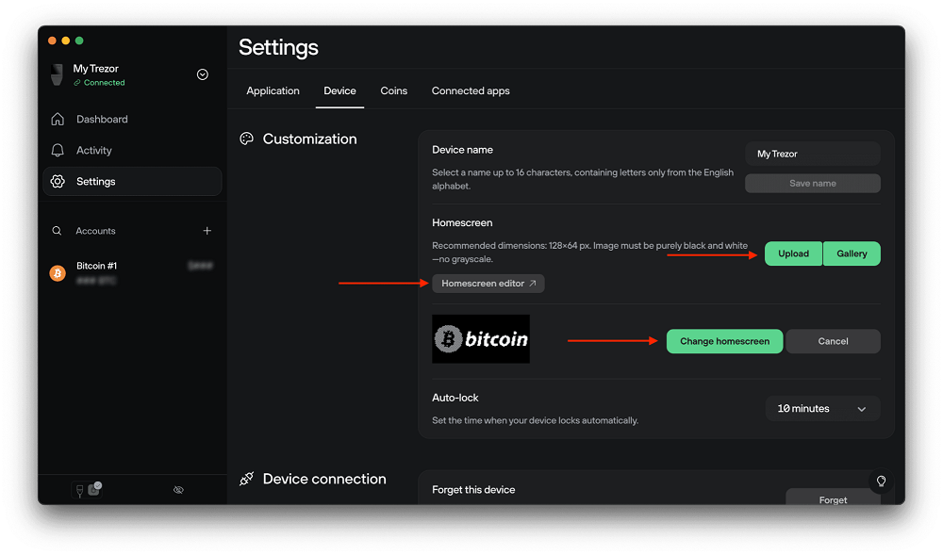Open the homescreen Gallery
943x555 pixels.
852,253
